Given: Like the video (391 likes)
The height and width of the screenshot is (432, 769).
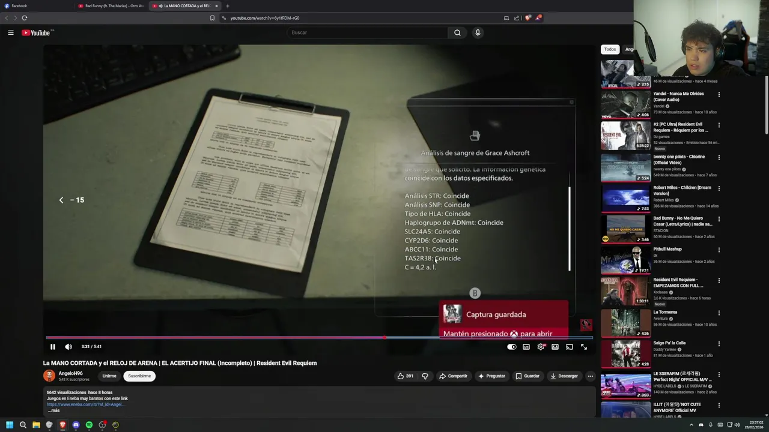Looking at the screenshot, I should click(406, 376).
